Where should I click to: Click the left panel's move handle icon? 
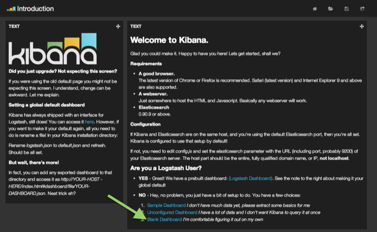tap(118, 26)
